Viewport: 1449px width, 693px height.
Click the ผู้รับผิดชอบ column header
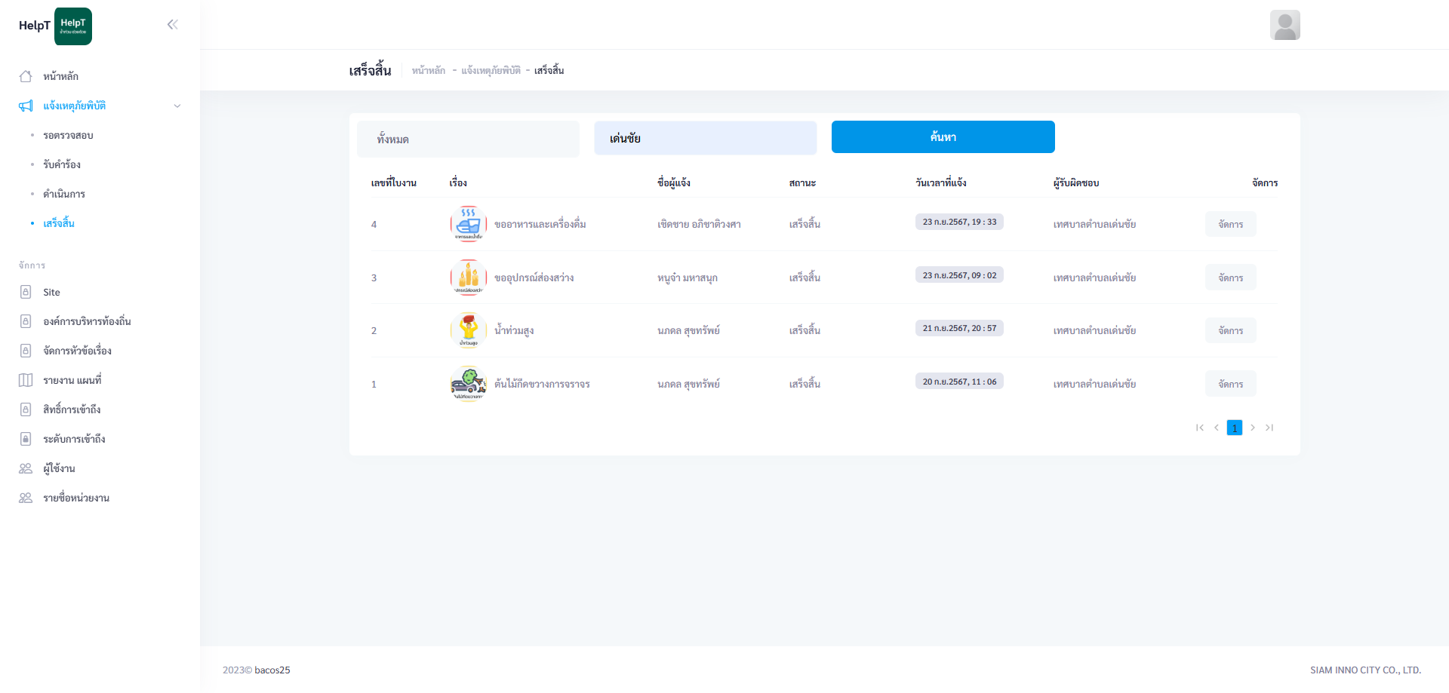pyautogui.click(x=1076, y=182)
